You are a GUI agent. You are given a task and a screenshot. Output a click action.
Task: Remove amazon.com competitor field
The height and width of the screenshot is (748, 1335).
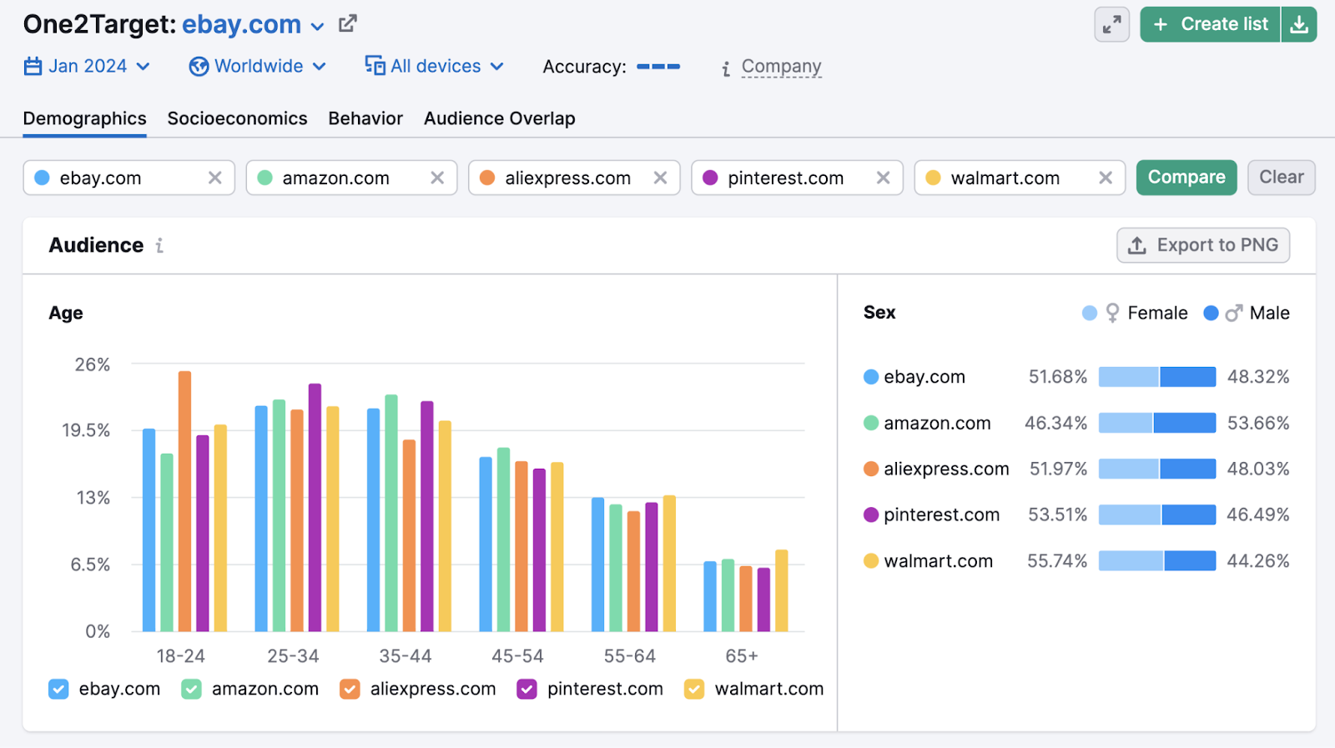[437, 178]
